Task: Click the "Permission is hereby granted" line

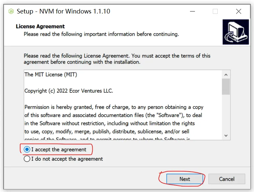Action: coord(114,107)
